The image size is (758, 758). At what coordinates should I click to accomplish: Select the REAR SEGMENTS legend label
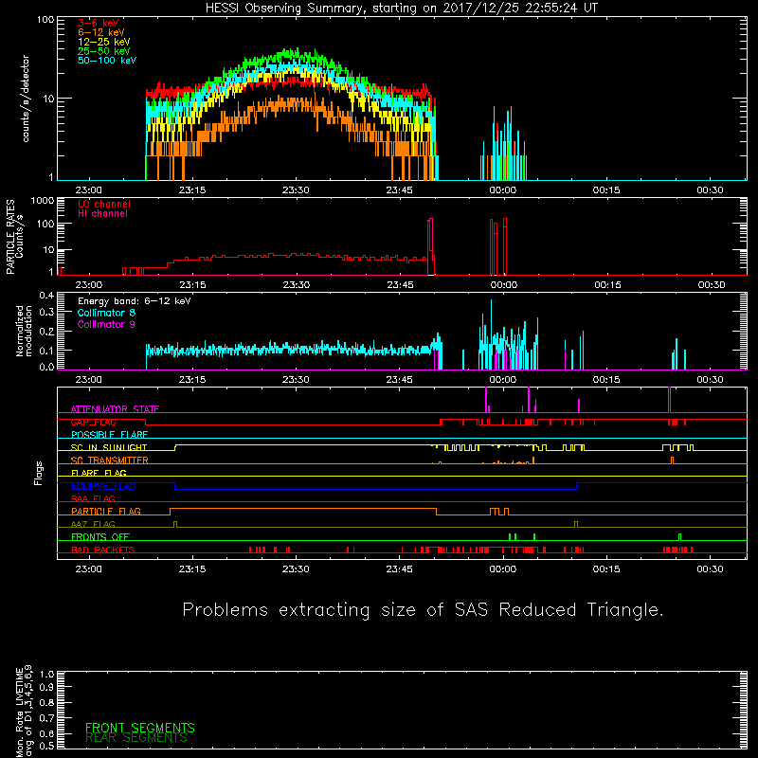pyautogui.click(x=135, y=738)
